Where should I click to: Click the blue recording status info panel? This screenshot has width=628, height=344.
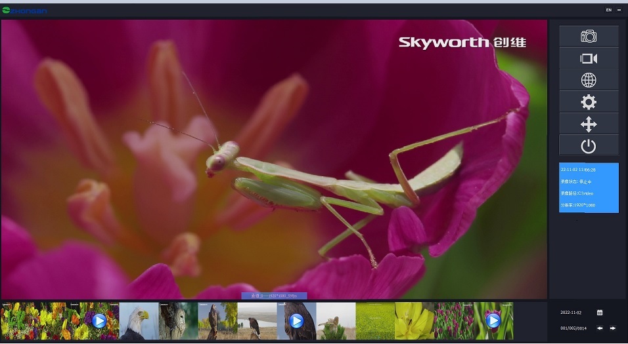click(x=589, y=187)
